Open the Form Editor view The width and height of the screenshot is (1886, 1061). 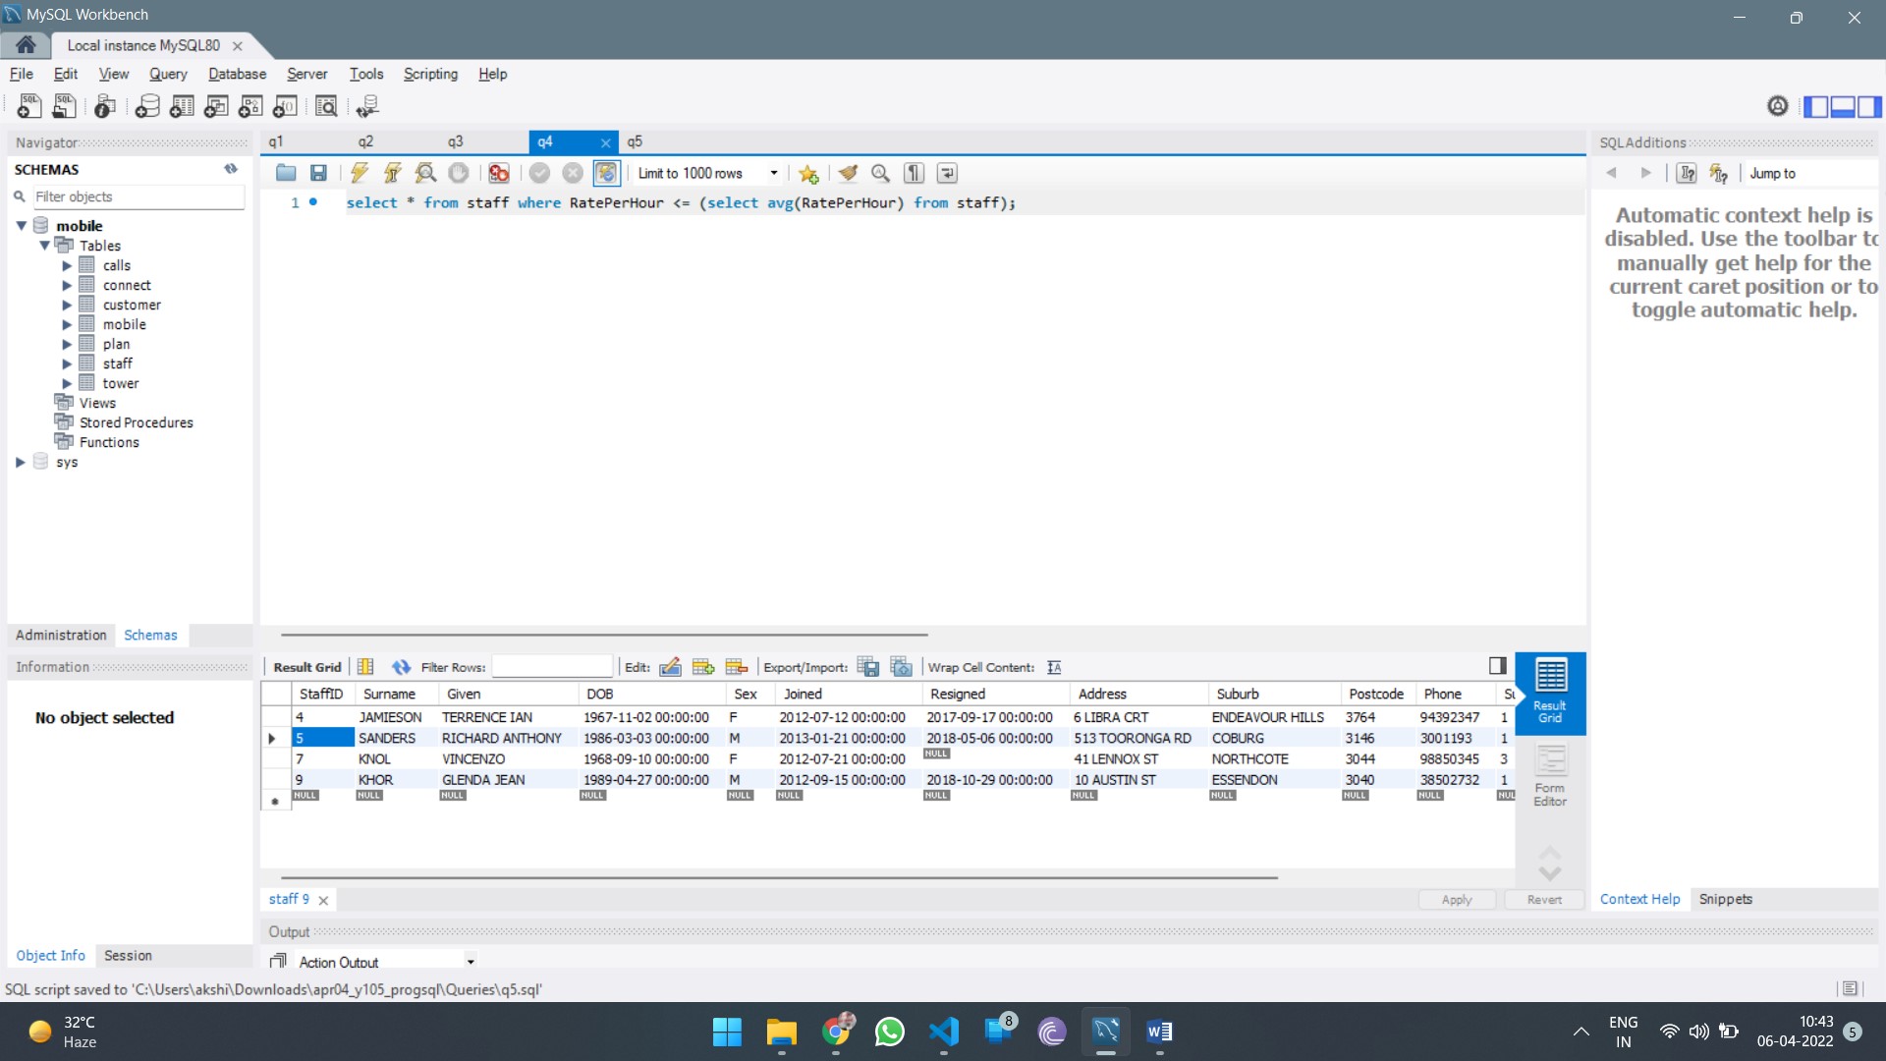tap(1550, 776)
